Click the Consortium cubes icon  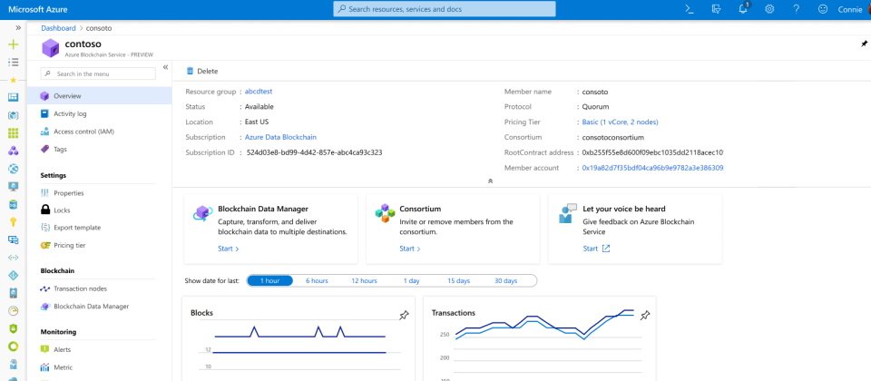[385, 212]
